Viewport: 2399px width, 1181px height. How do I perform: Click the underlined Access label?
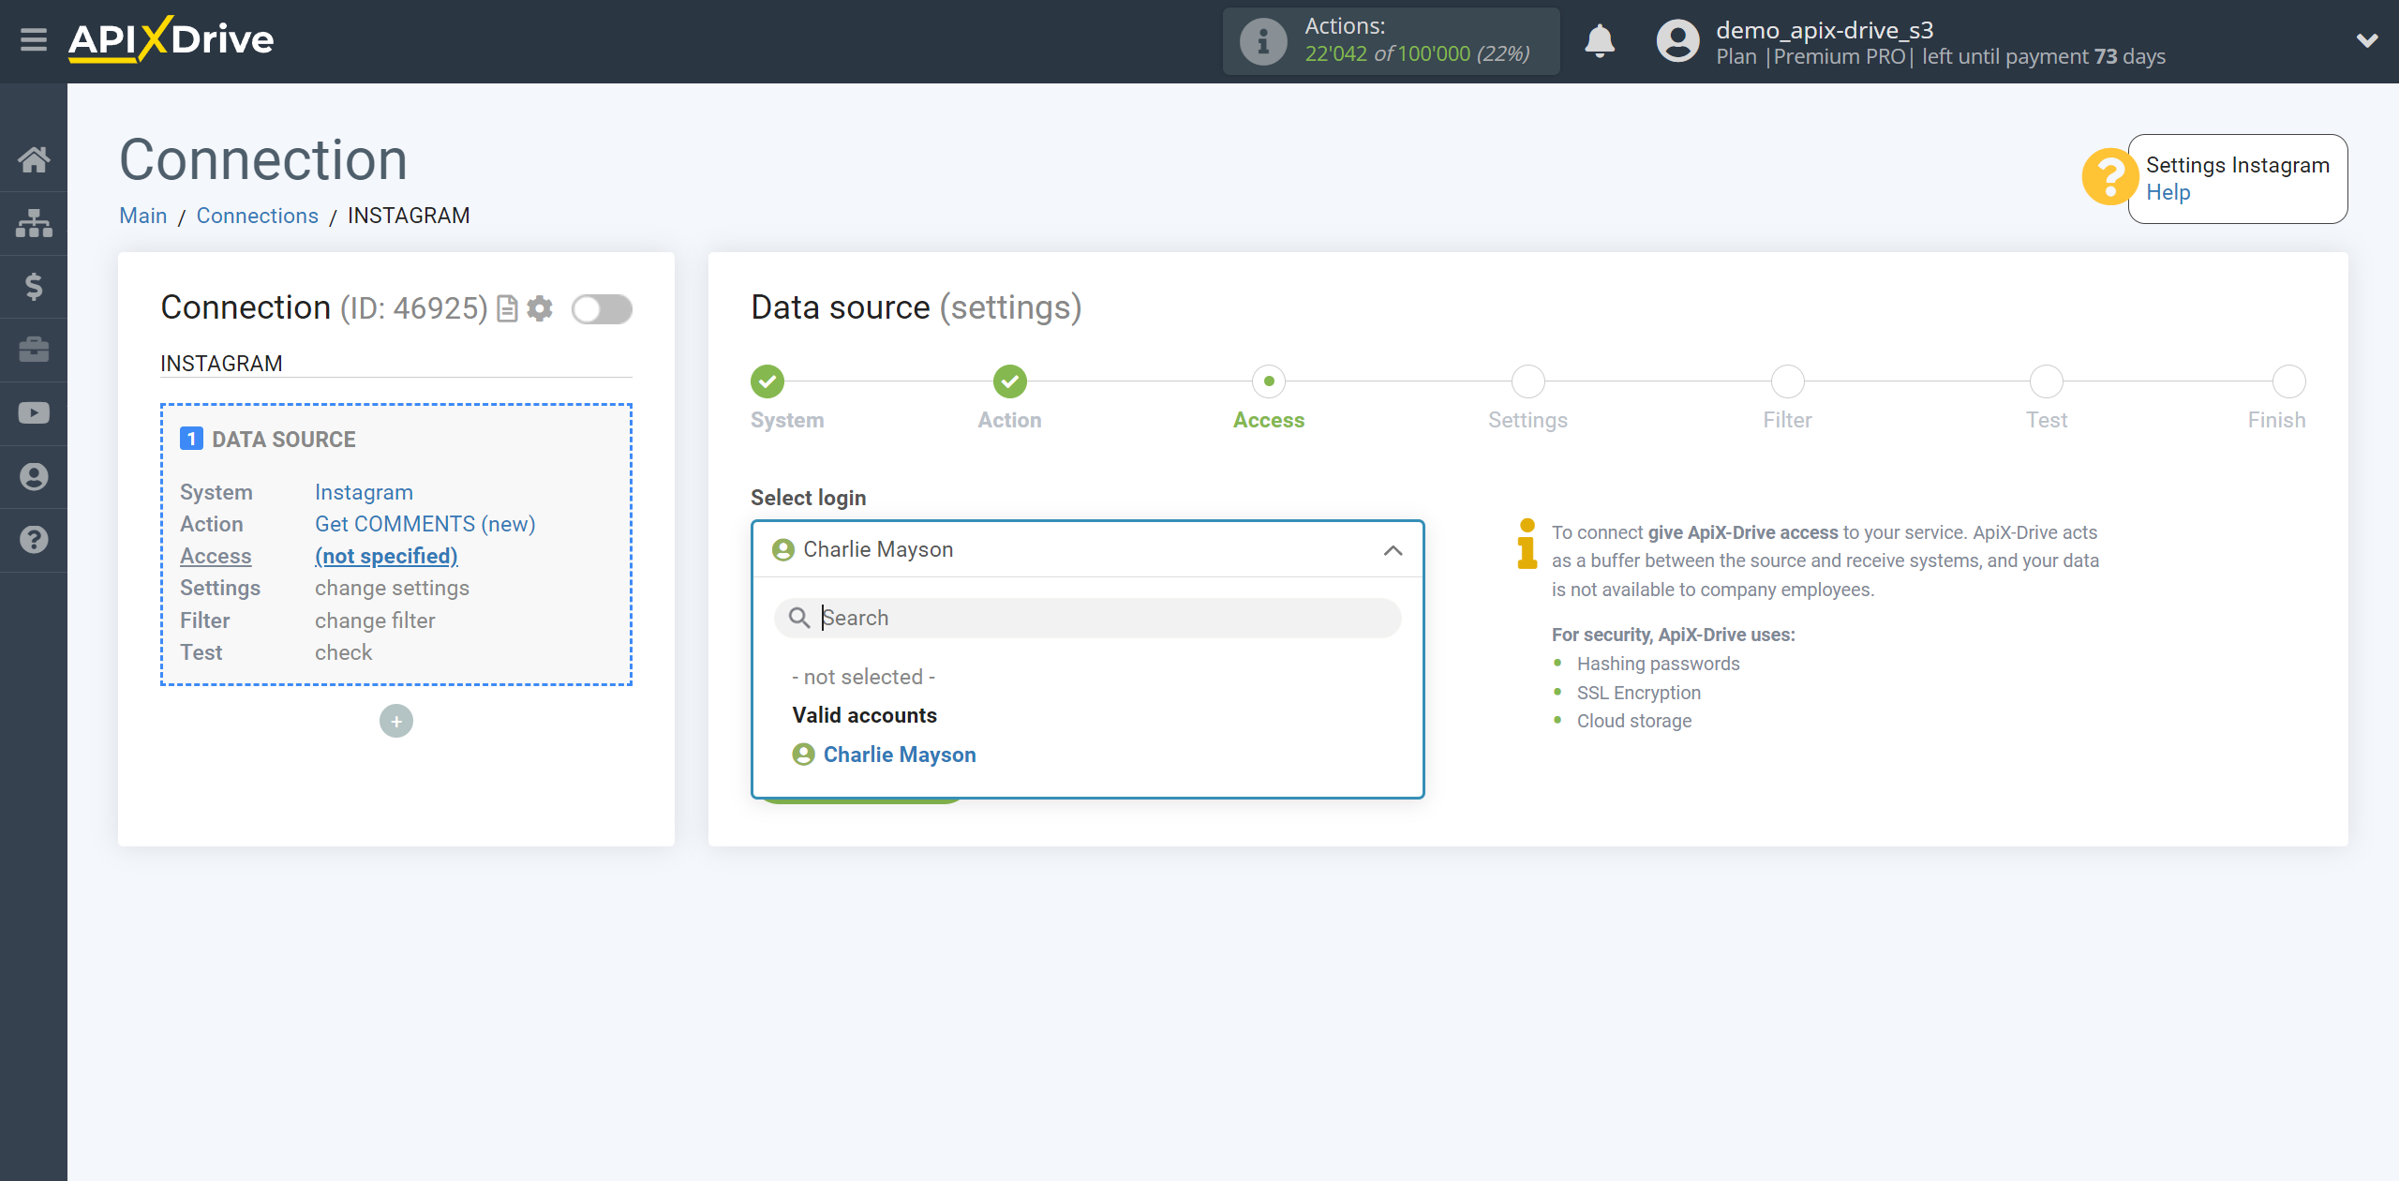coord(216,557)
